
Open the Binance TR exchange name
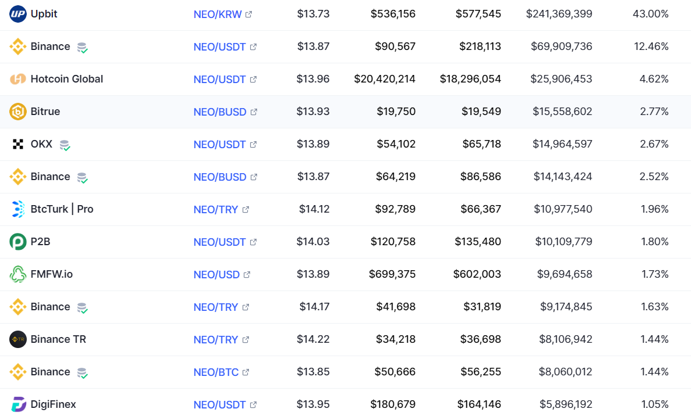(58, 340)
